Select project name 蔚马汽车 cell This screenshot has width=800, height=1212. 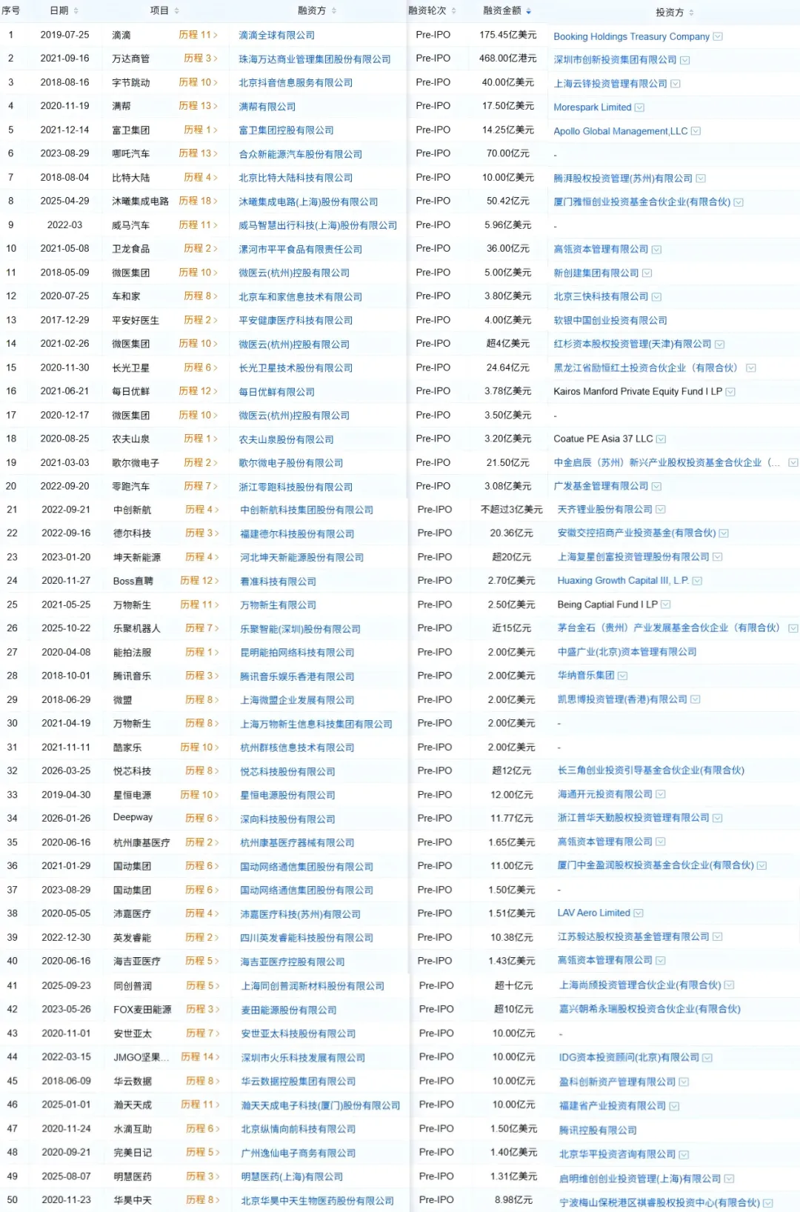coord(130,225)
